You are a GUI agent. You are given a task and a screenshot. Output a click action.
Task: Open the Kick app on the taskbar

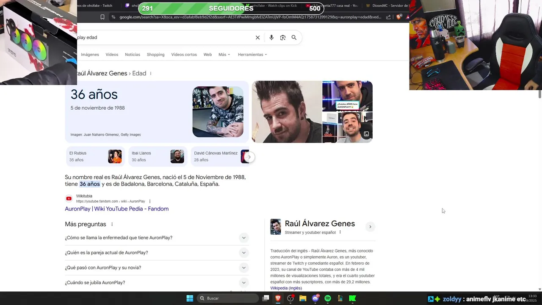(352, 298)
